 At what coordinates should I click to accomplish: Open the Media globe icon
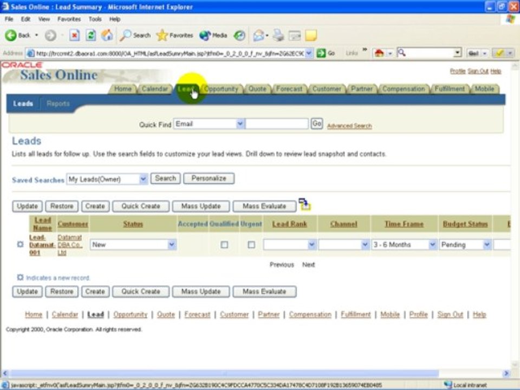coord(205,35)
